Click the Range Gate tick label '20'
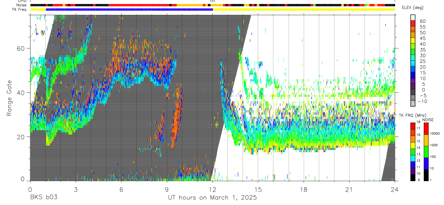This screenshot has height=205, width=444. point(21,137)
